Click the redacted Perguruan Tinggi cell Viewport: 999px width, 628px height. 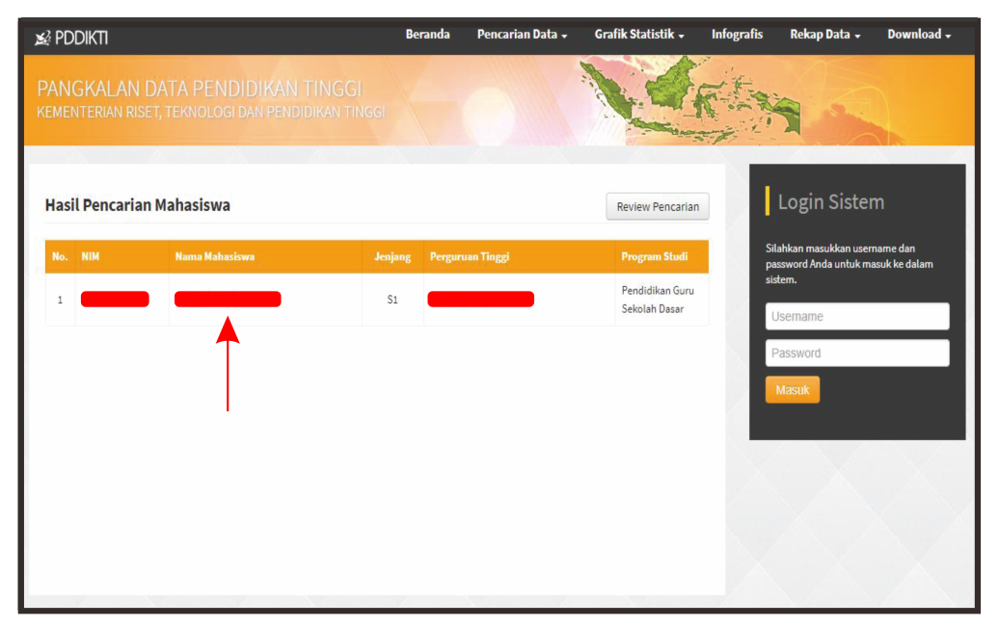coord(480,299)
